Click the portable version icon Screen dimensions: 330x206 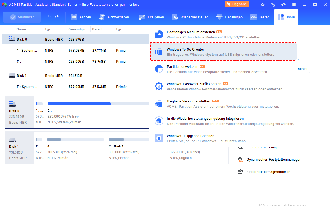click(x=159, y=104)
